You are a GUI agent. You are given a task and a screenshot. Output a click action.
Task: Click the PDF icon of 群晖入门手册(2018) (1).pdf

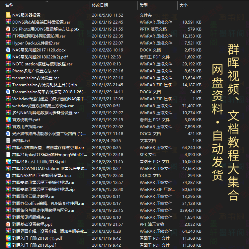click(8, 238)
